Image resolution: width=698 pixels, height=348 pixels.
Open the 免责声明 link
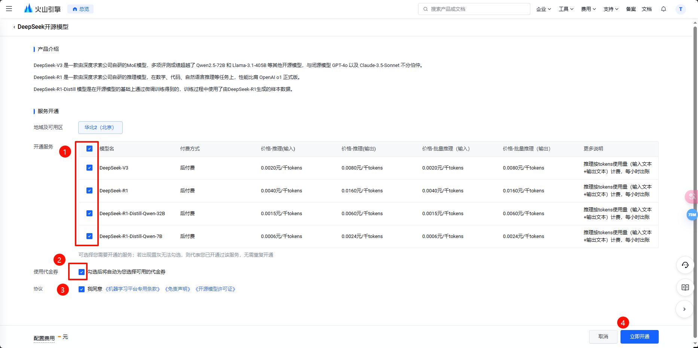pyautogui.click(x=178, y=289)
